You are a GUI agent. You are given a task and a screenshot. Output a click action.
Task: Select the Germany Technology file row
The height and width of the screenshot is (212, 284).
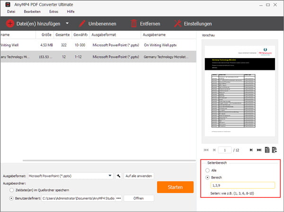98,57
